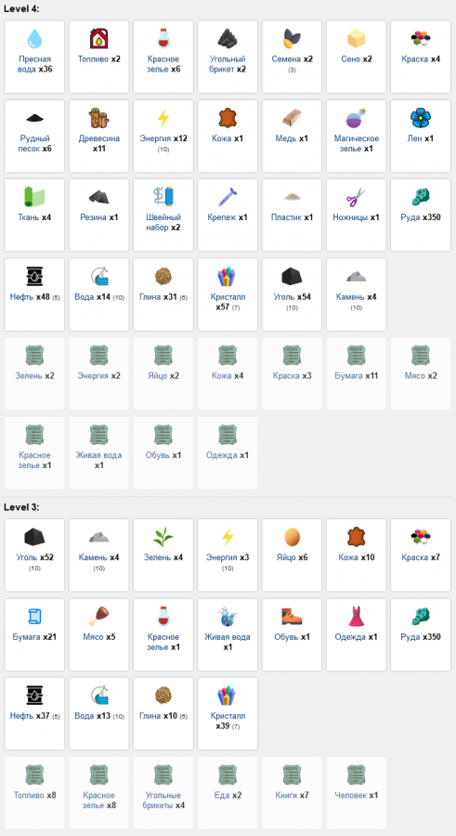The width and height of the screenshot is (456, 836).
Task: Select the recipe icon above Книги x7
Action: (292, 776)
